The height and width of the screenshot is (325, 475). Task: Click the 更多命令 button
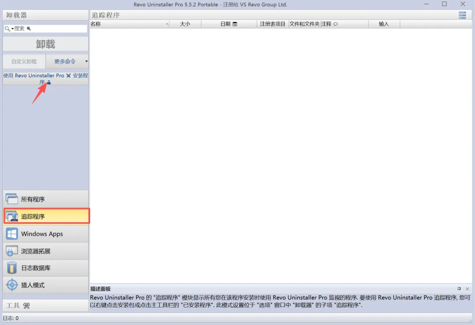point(65,61)
